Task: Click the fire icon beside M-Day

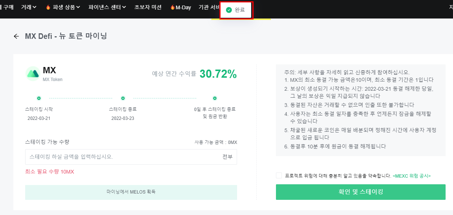Action: pos(172,7)
